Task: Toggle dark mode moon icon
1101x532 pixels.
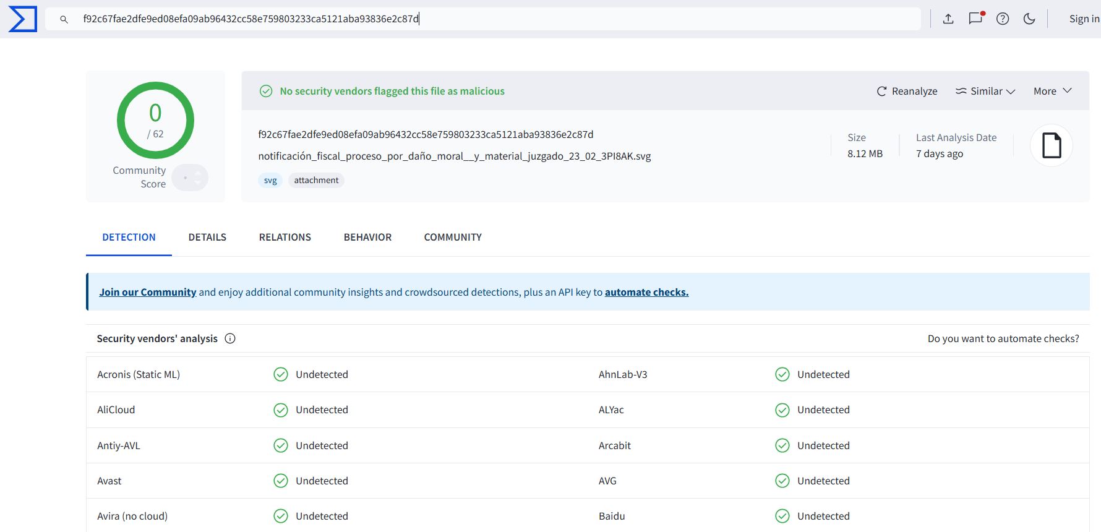Action: click(1029, 19)
